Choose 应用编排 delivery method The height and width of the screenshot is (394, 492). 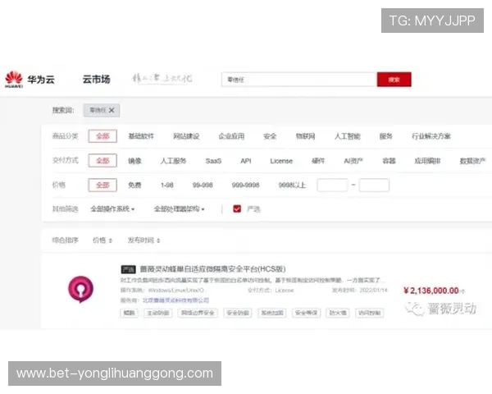tap(427, 161)
